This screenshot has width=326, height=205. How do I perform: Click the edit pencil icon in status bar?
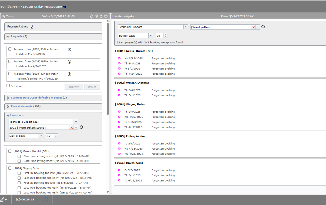pos(2,200)
